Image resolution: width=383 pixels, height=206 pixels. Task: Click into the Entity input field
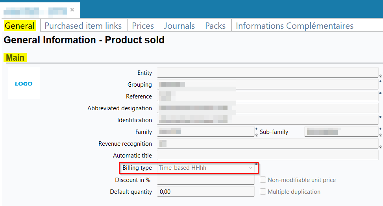268,73
